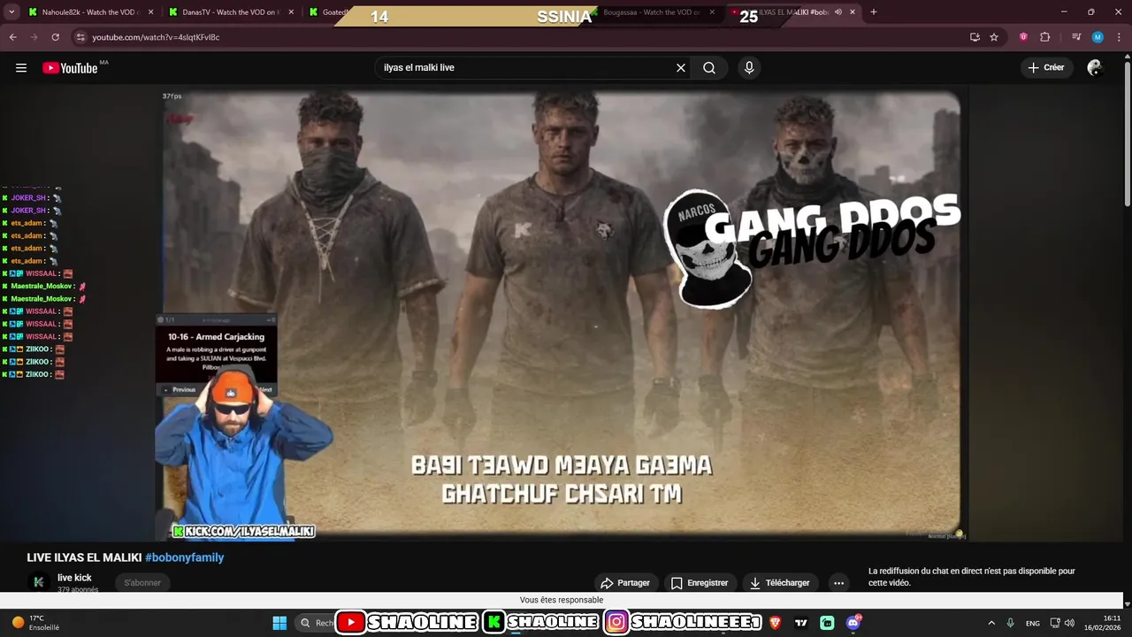Start voice search with microphone icon
The height and width of the screenshot is (637, 1132).
[x=749, y=68]
